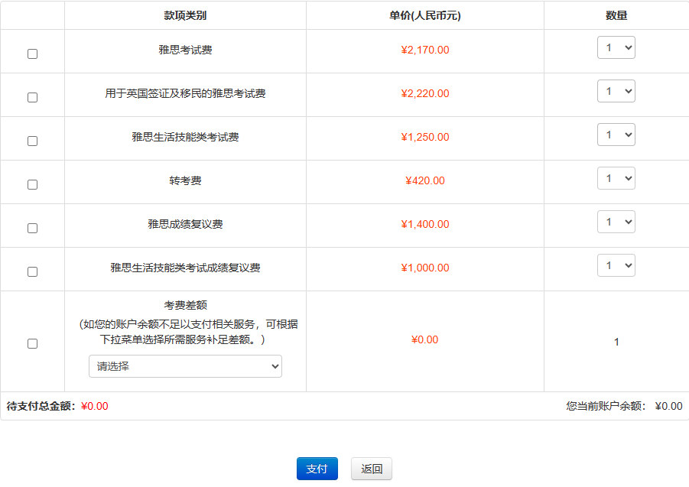
Task: Click the 待支付总金额 label
Action: (41, 406)
